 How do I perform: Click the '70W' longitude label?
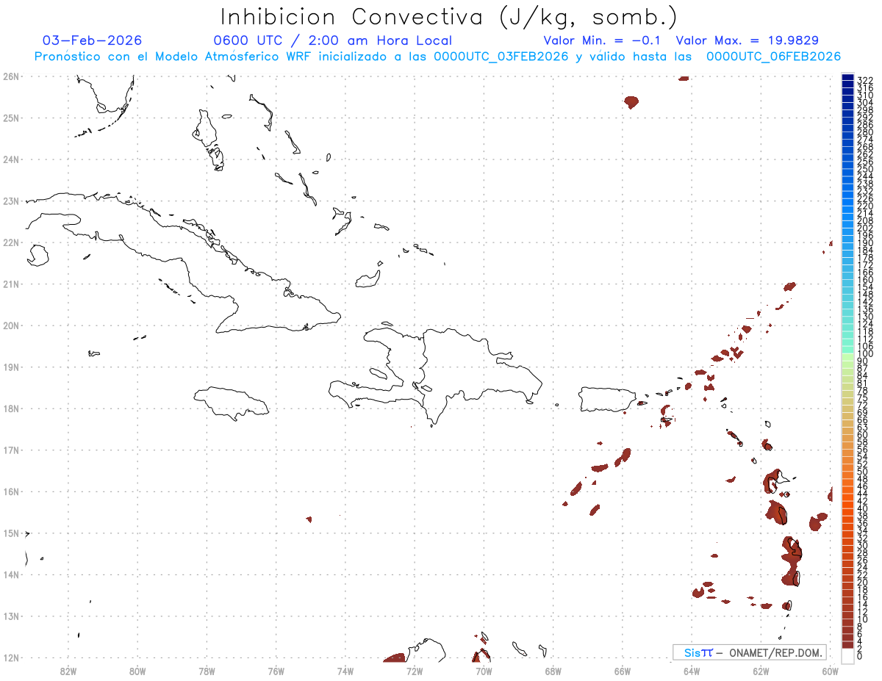484,670
